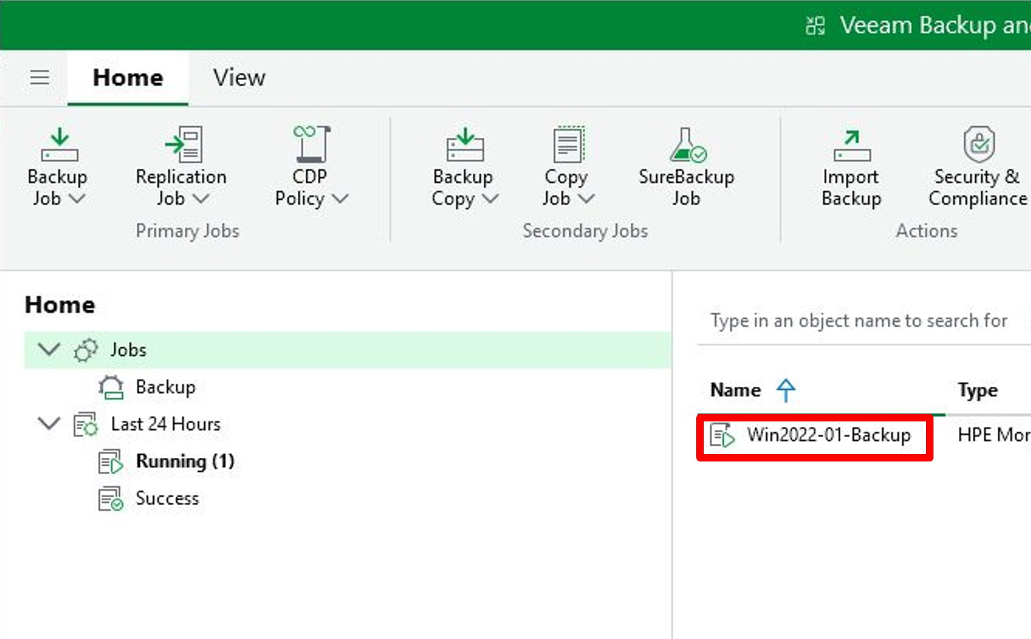
Task: Click the Success sessions icon
Action: point(111,499)
